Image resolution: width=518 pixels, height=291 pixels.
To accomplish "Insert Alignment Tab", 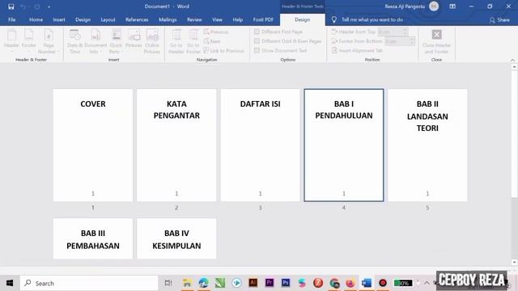I will click(357, 50).
